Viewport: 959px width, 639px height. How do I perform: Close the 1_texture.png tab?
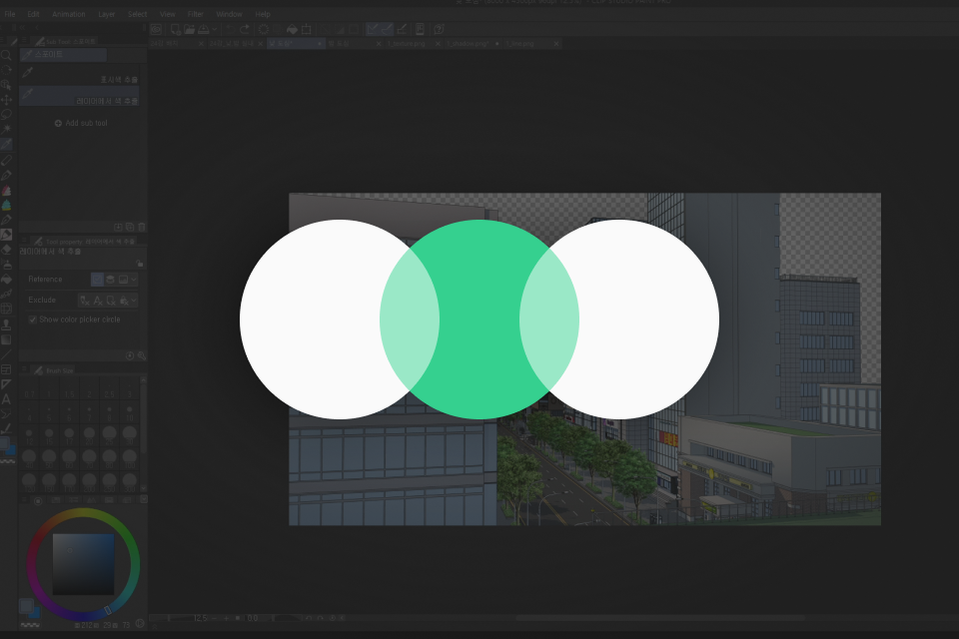point(438,43)
